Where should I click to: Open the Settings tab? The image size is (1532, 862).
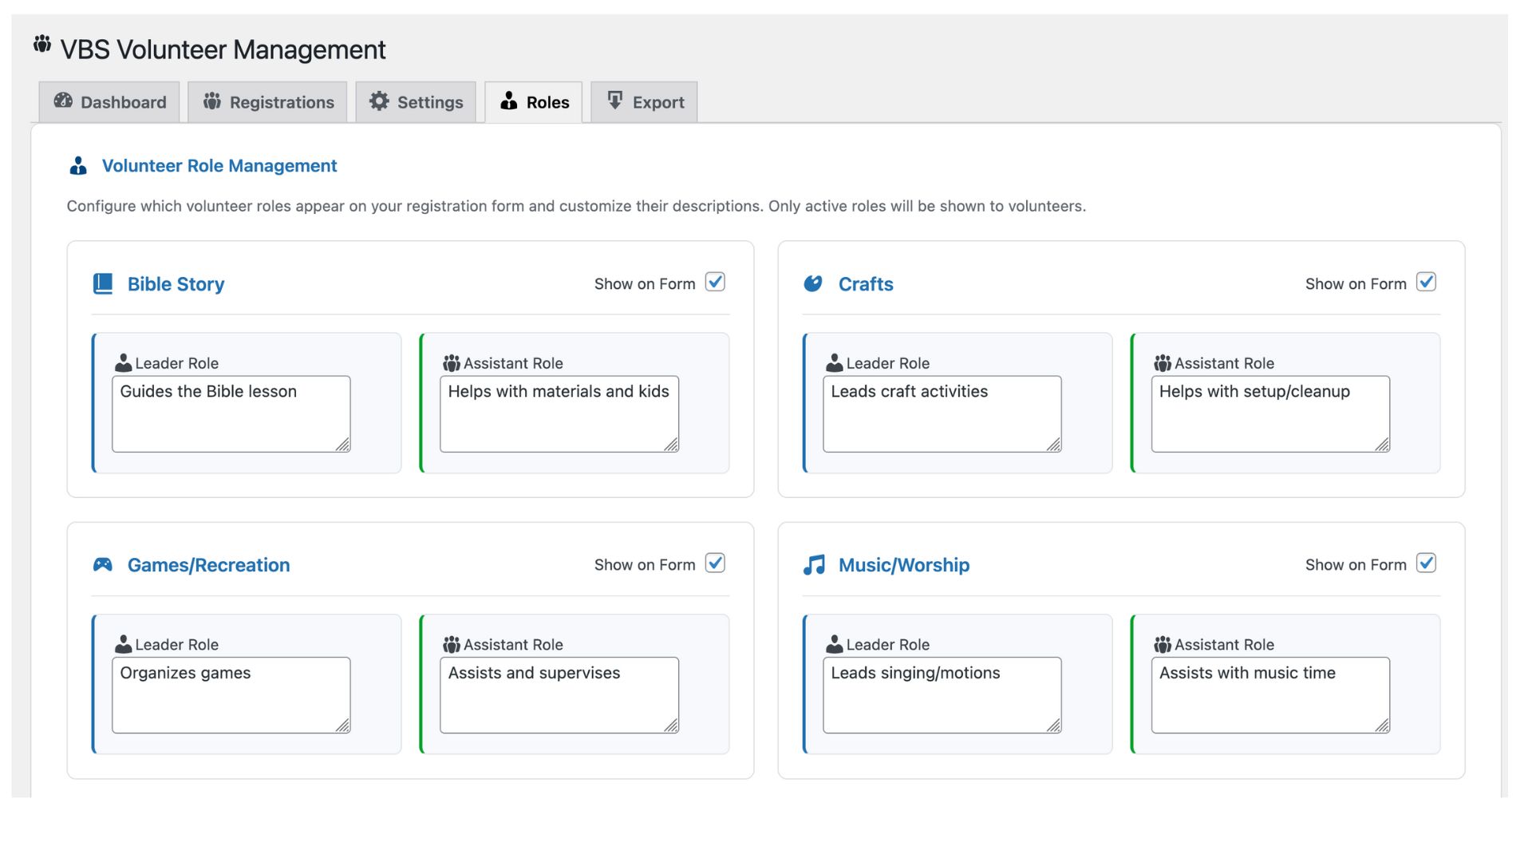[416, 102]
